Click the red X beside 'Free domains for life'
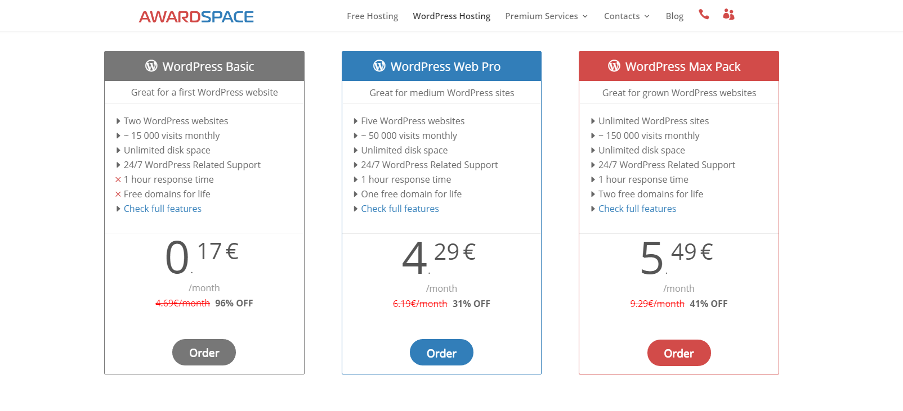 click(118, 194)
